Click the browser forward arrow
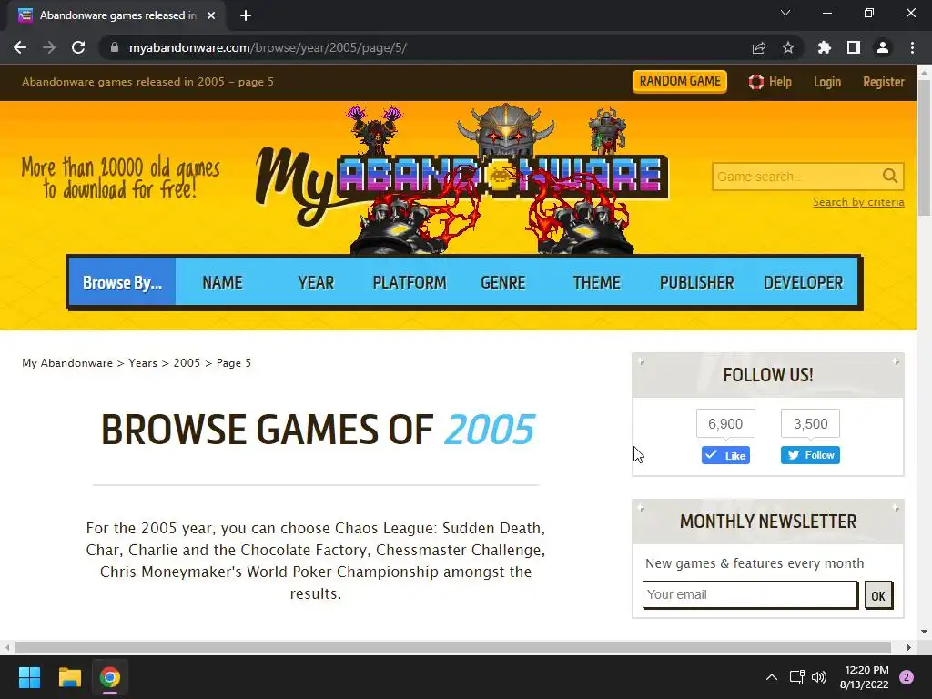This screenshot has width=932, height=699. click(49, 47)
